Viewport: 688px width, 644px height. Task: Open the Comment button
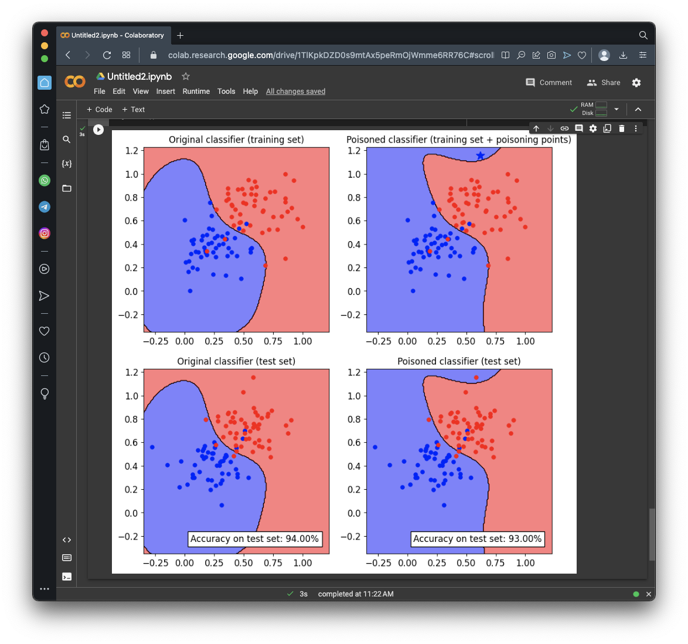click(x=549, y=83)
